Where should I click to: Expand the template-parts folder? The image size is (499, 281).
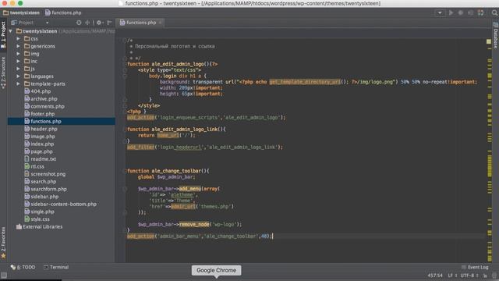point(19,84)
